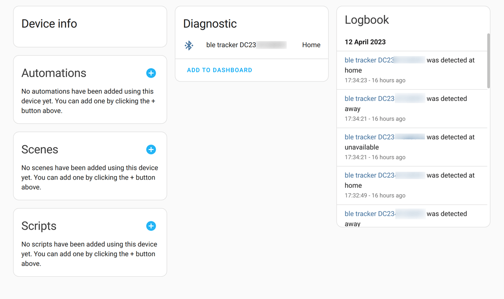The image size is (504, 299).
Task: Open tracker link in the 17:32:49 logbook entry
Action: [x=369, y=175]
